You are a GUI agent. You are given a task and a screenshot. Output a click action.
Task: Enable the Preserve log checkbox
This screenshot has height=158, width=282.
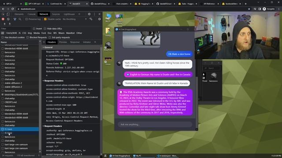[x=26, y=19]
